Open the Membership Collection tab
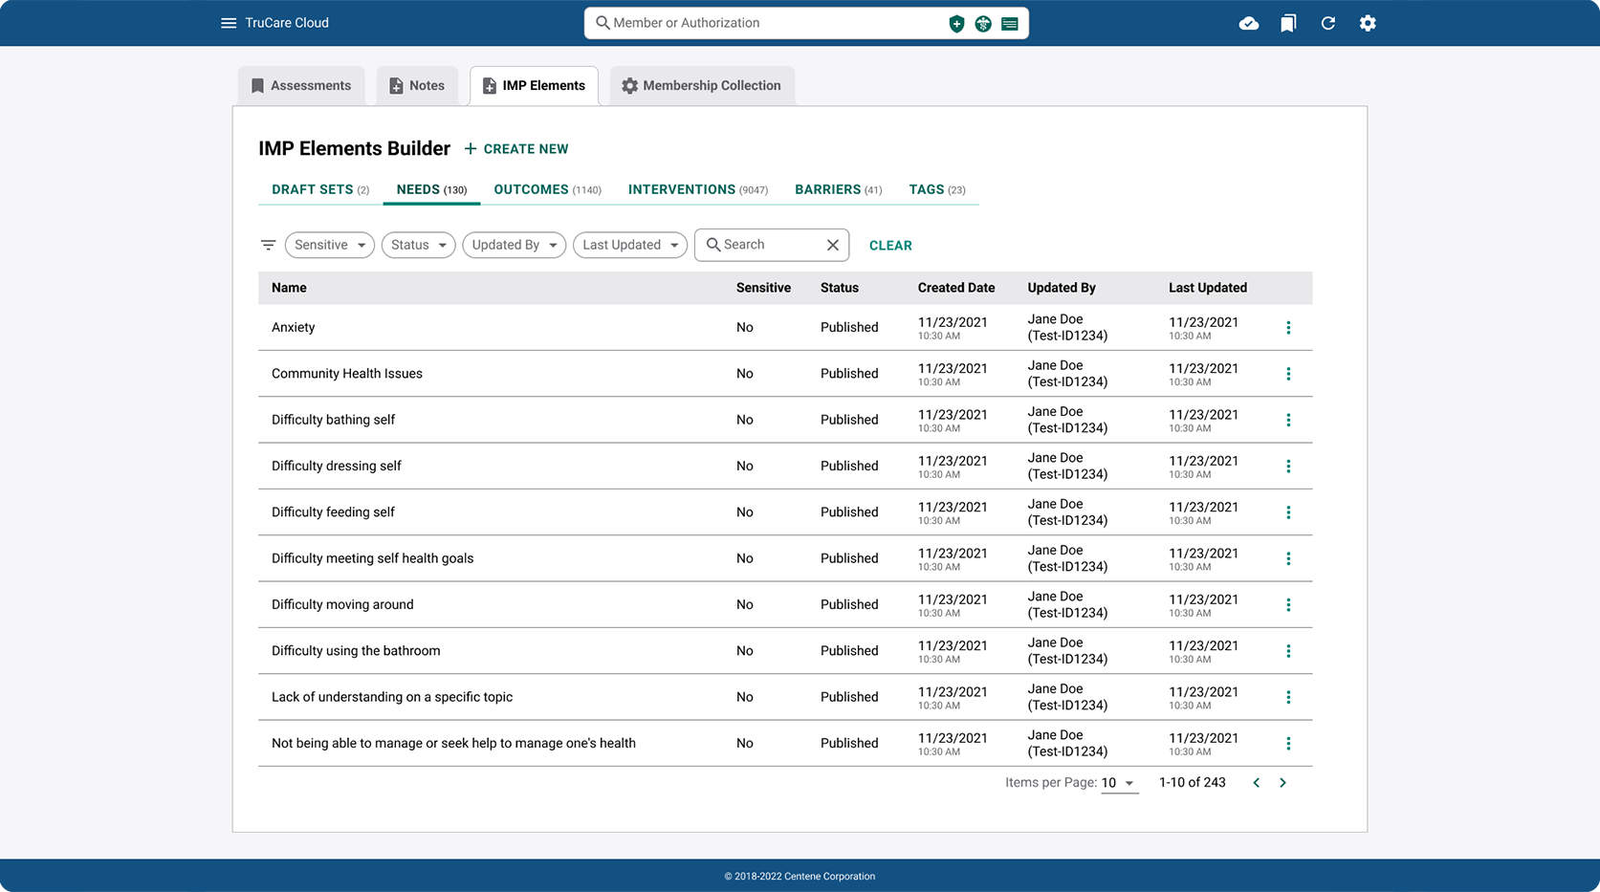This screenshot has height=892, width=1600. click(701, 86)
